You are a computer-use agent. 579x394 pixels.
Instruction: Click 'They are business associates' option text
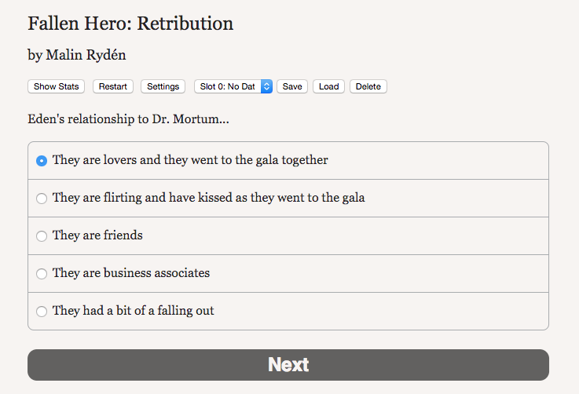click(x=131, y=272)
